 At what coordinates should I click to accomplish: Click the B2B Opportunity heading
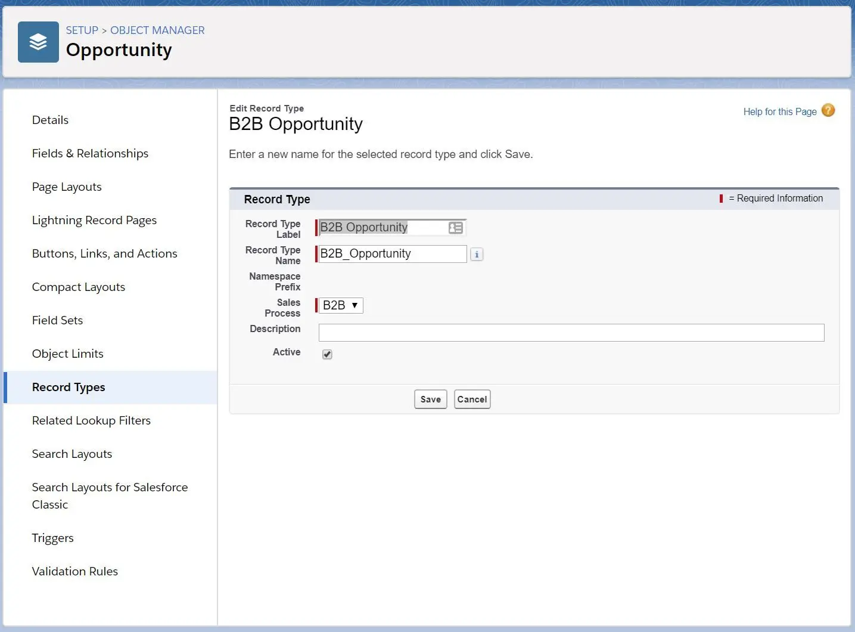(x=296, y=124)
